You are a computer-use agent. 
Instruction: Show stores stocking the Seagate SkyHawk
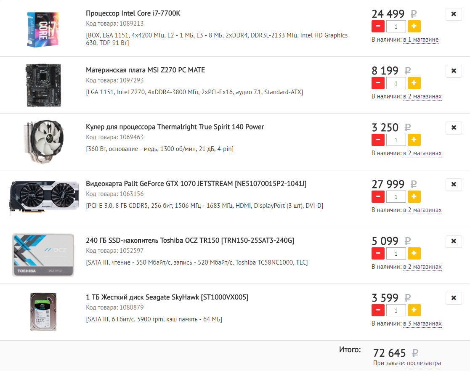(422, 324)
